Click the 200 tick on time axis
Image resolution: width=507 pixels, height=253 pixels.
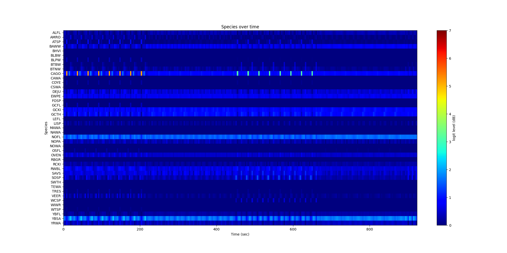click(140, 229)
